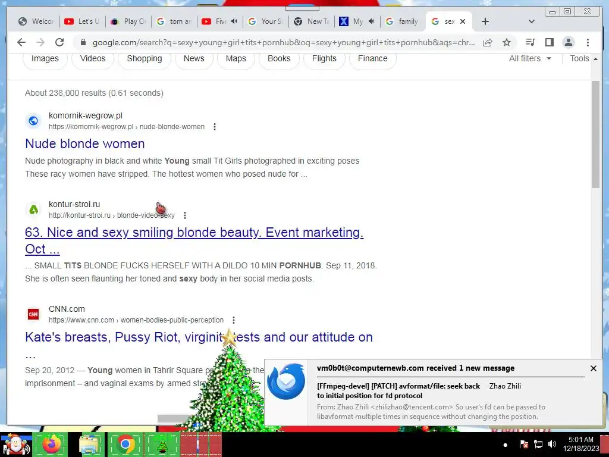609x457 pixels.
Task: Click the forward navigation arrow
Action: pyautogui.click(x=40, y=42)
